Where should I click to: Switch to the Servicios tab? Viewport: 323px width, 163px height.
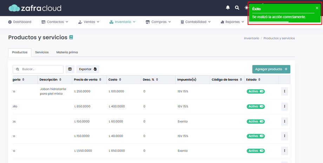[x=42, y=52]
